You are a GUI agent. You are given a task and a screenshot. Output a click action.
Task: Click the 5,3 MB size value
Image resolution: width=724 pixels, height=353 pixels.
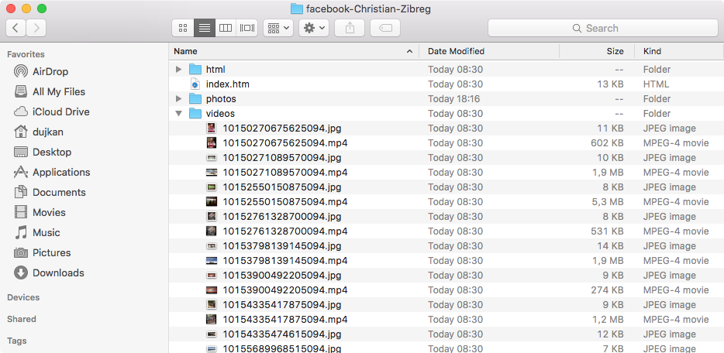pyautogui.click(x=607, y=202)
